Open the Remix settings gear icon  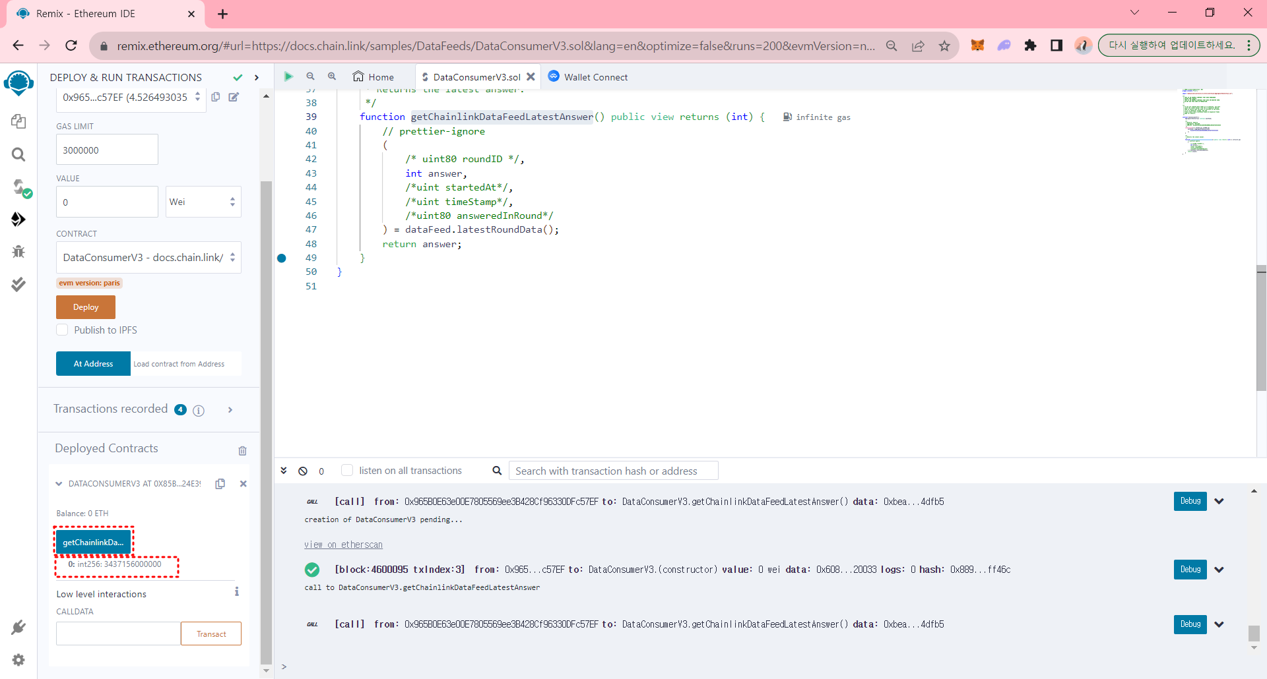click(18, 660)
